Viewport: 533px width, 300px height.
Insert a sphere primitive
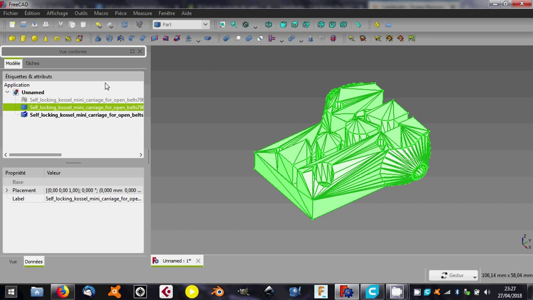35,38
